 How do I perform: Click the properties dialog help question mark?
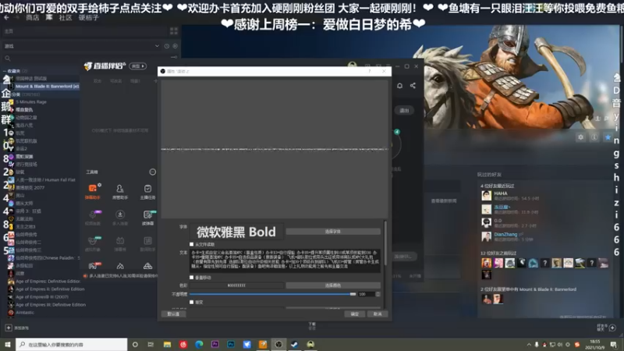369,71
